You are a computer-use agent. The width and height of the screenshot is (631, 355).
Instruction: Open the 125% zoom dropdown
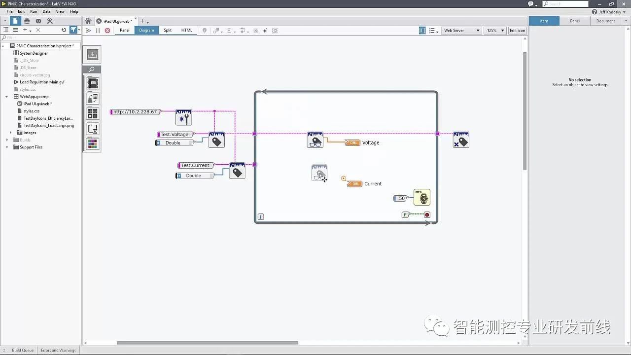495,31
